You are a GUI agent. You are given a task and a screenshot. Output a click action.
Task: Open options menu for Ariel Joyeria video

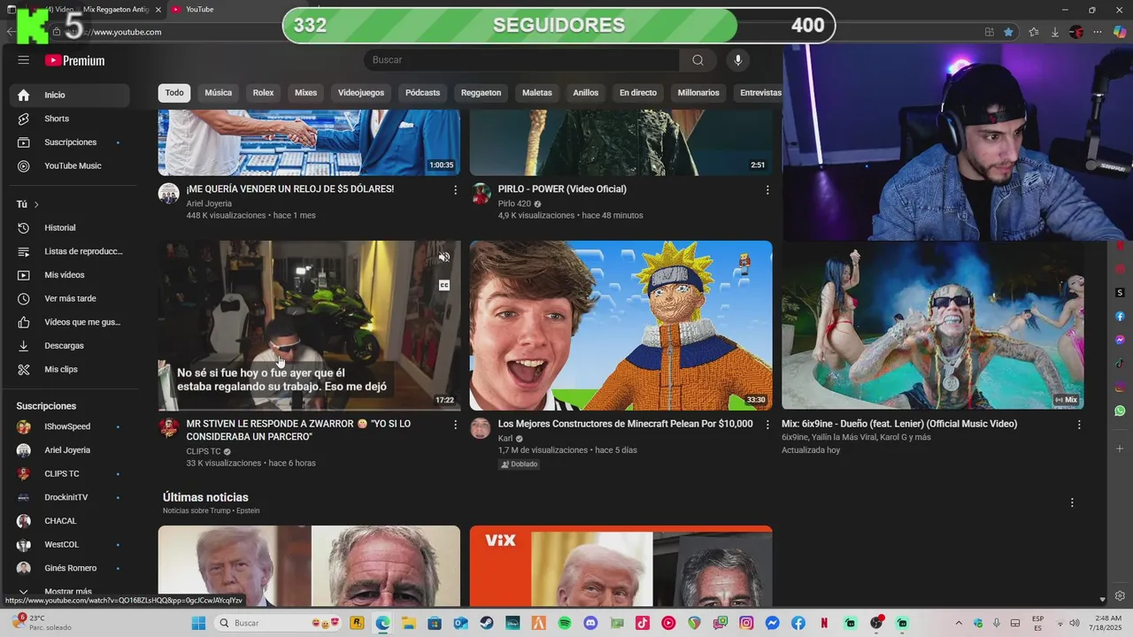tap(456, 190)
